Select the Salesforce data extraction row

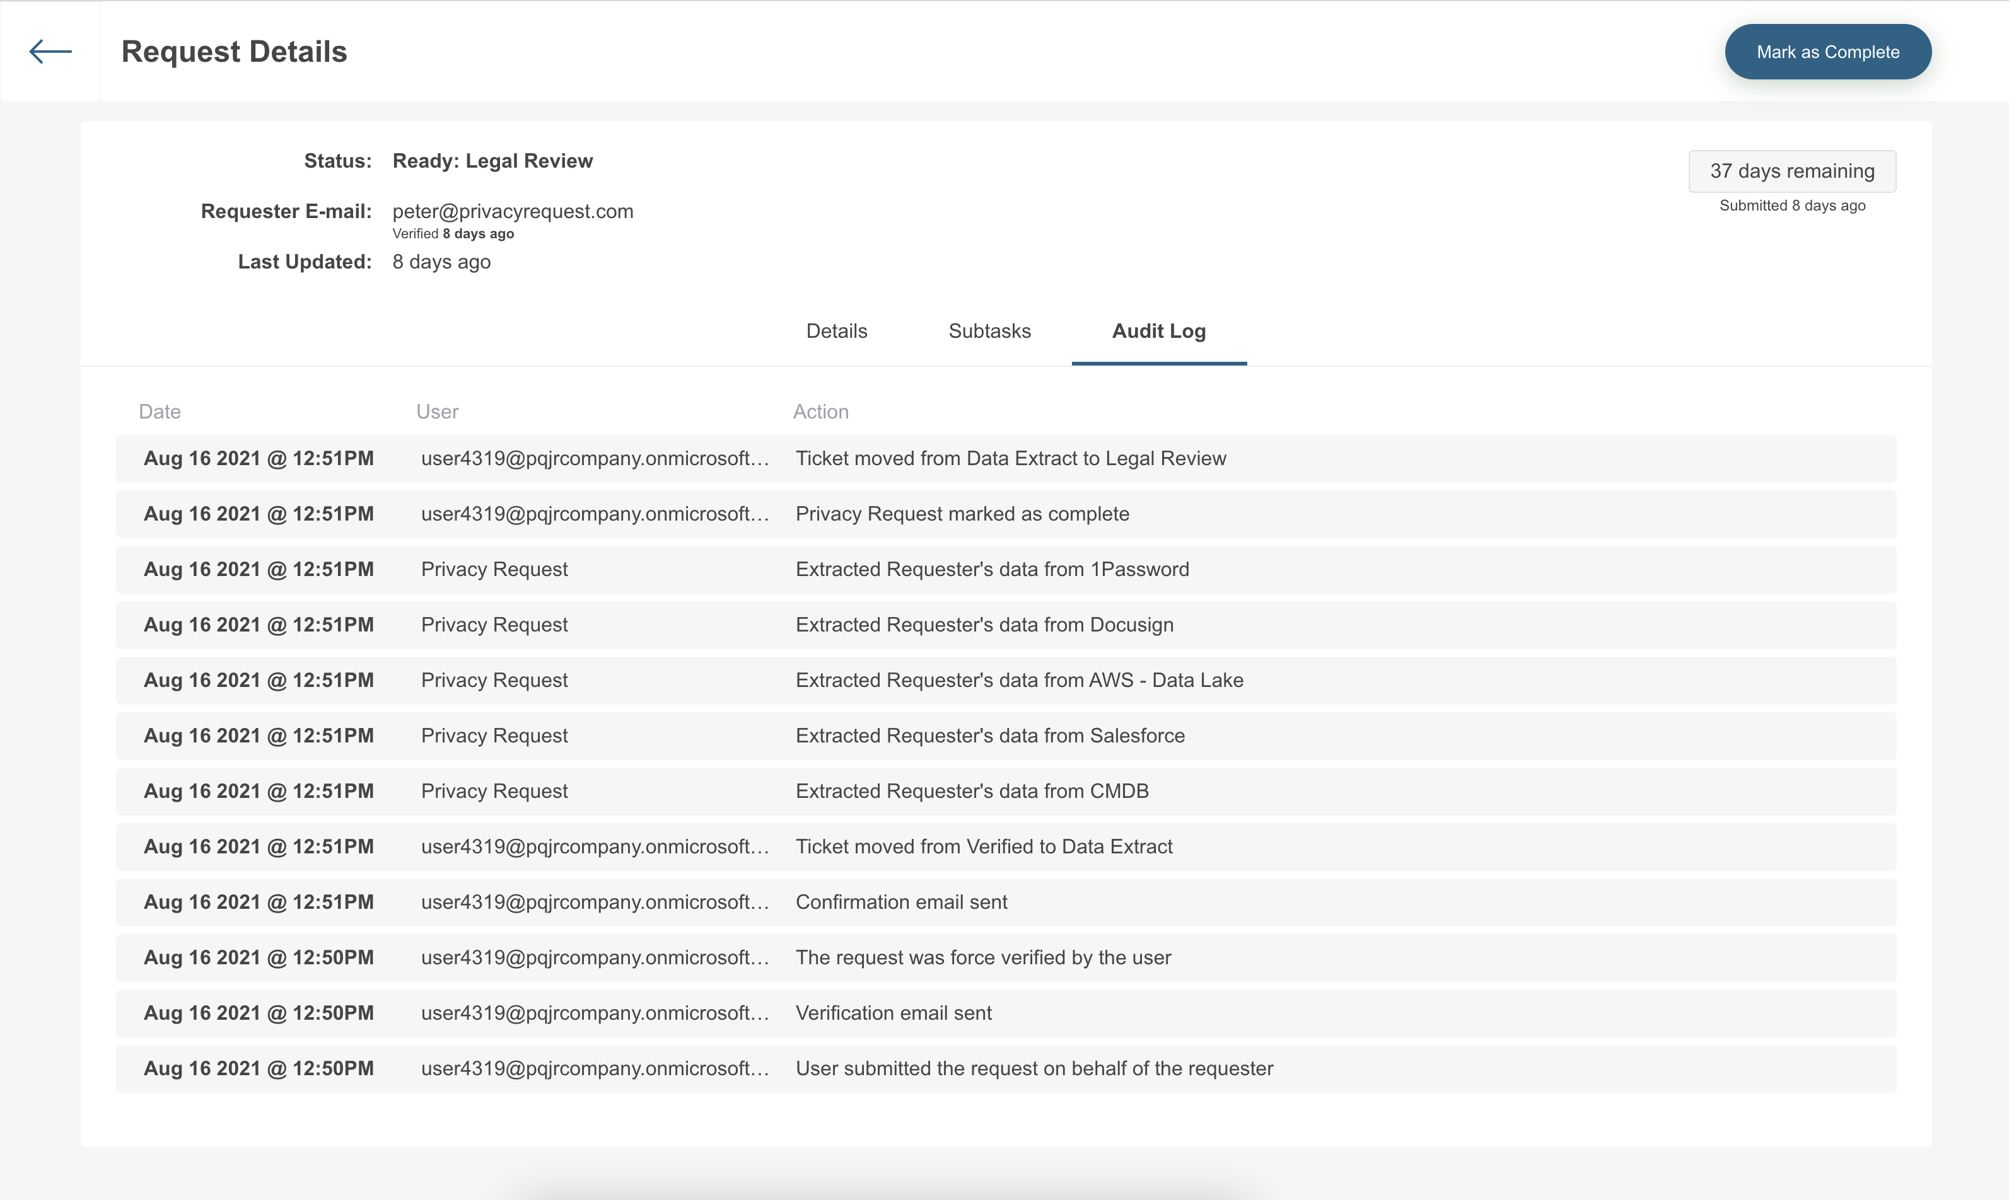(x=989, y=735)
